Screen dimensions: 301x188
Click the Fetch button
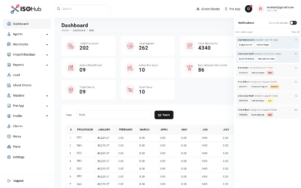tap(164, 115)
